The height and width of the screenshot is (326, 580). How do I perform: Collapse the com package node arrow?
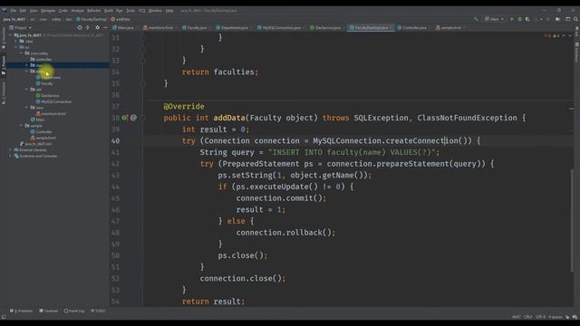click(x=21, y=53)
